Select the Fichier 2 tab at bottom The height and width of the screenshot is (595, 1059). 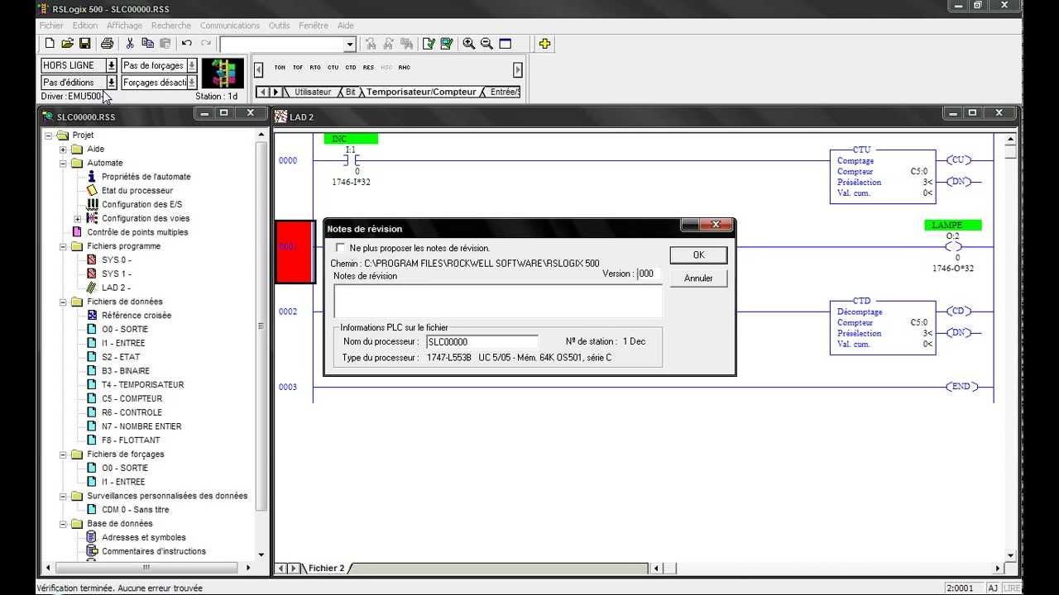point(327,568)
